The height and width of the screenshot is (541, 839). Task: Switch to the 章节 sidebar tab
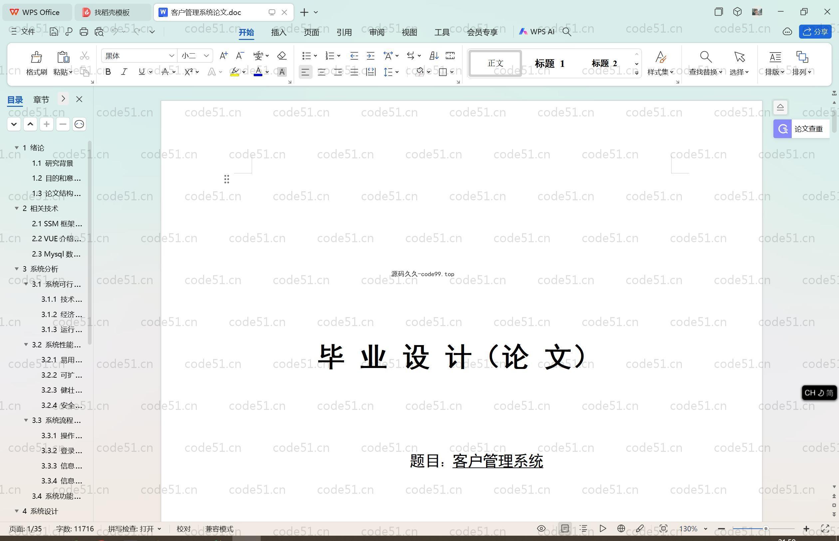[x=41, y=99]
